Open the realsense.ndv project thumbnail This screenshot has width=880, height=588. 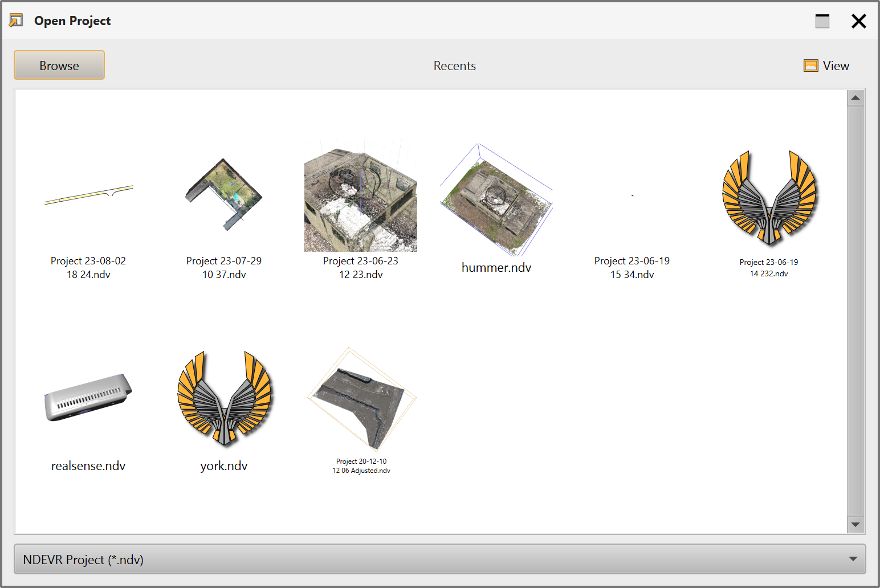pyautogui.click(x=88, y=397)
